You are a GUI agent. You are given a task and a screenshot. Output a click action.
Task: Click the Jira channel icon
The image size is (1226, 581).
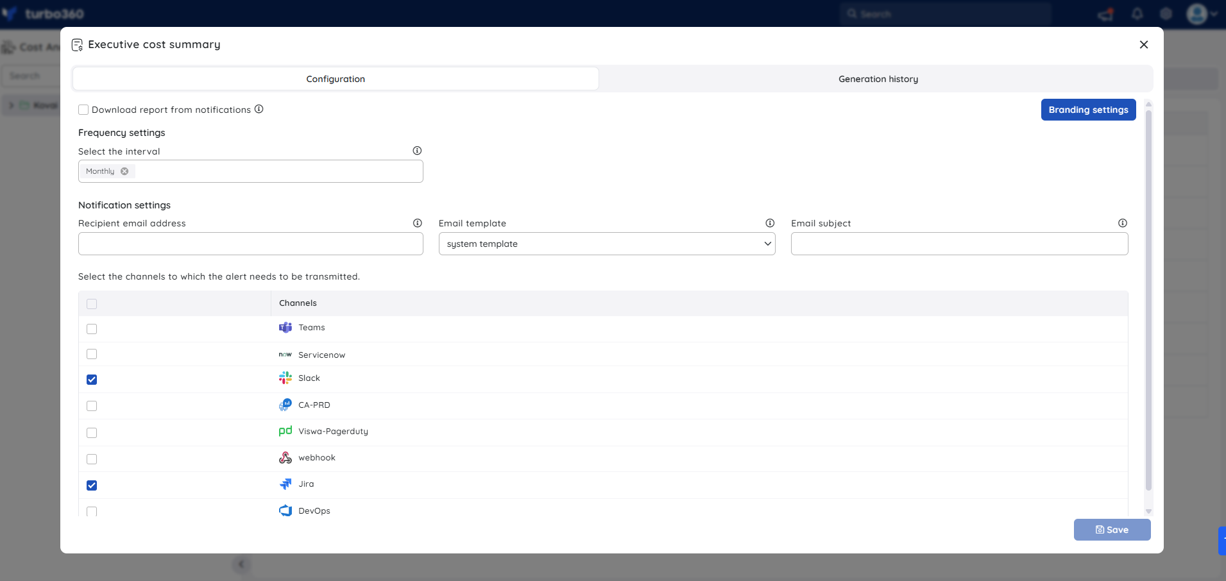click(285, 484)
